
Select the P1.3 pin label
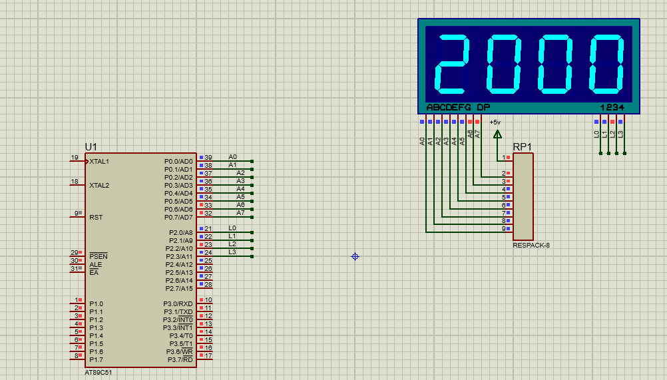96,327
